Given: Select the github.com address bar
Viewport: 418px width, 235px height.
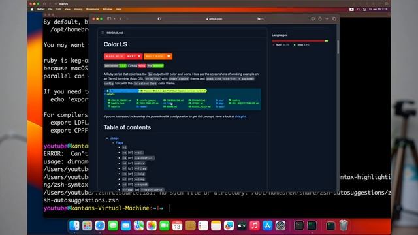Looking at the screenshot, I should coord(214,19).
